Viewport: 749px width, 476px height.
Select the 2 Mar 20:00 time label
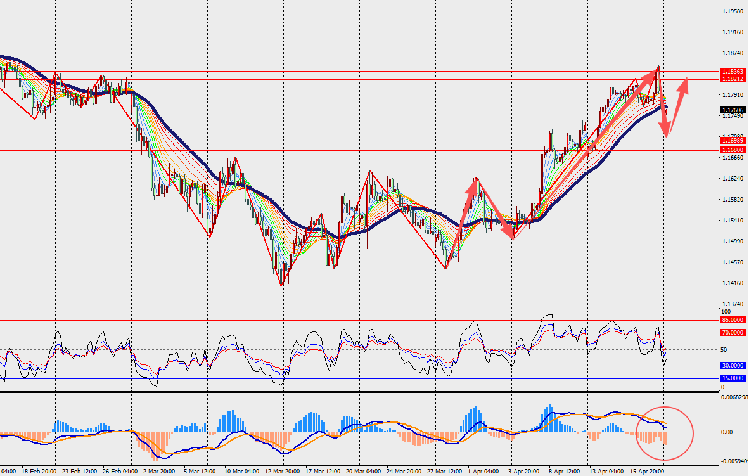(159, 472)
